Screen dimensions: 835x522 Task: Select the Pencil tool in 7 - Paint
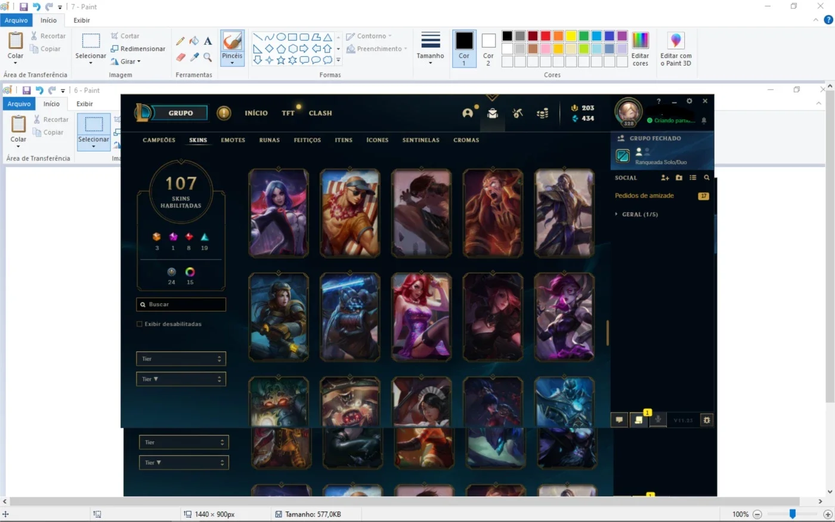coord(180,41)
